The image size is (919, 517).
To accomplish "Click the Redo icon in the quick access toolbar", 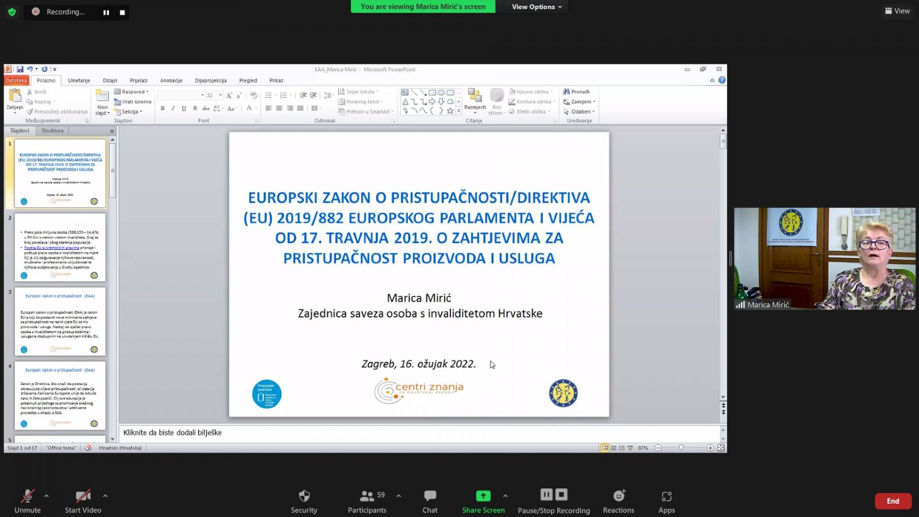I will click(x=44, y=69).
